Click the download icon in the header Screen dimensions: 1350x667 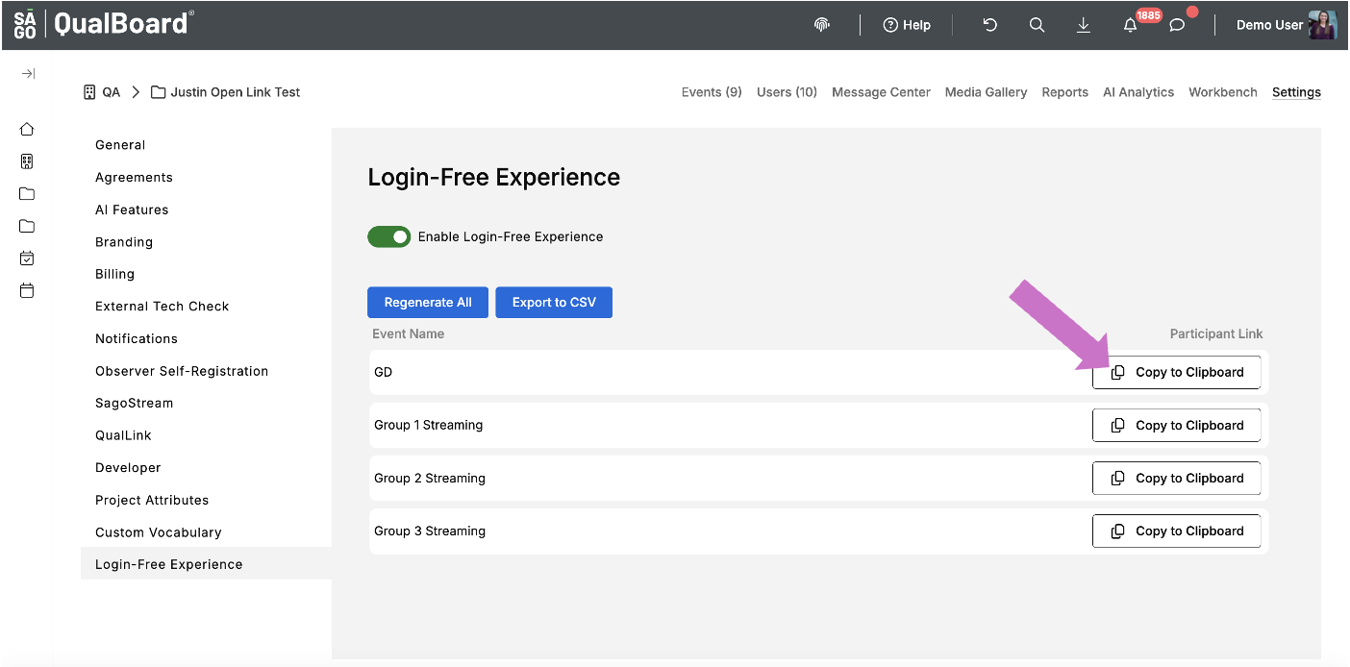pos(1084,25)
